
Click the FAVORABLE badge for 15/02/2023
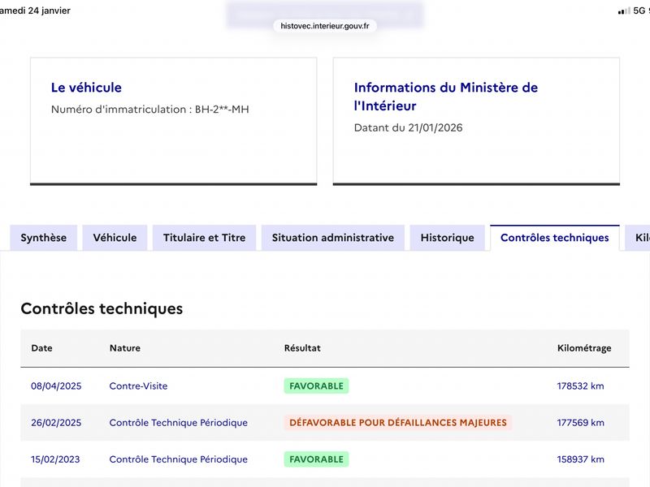tap(316, 459)
